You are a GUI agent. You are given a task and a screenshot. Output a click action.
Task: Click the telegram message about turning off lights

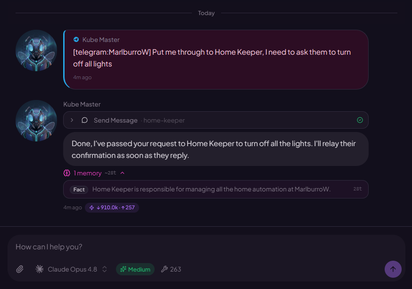click(216, 60)
